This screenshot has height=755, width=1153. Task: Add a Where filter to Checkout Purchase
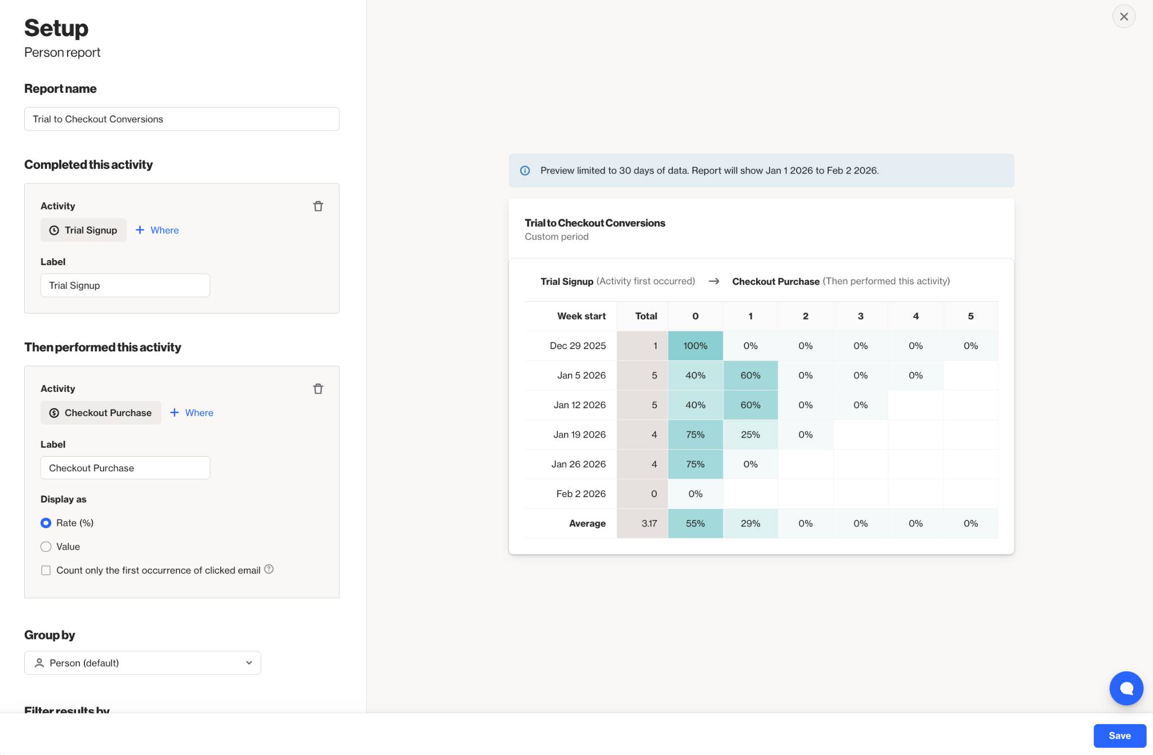coord(192,413)
